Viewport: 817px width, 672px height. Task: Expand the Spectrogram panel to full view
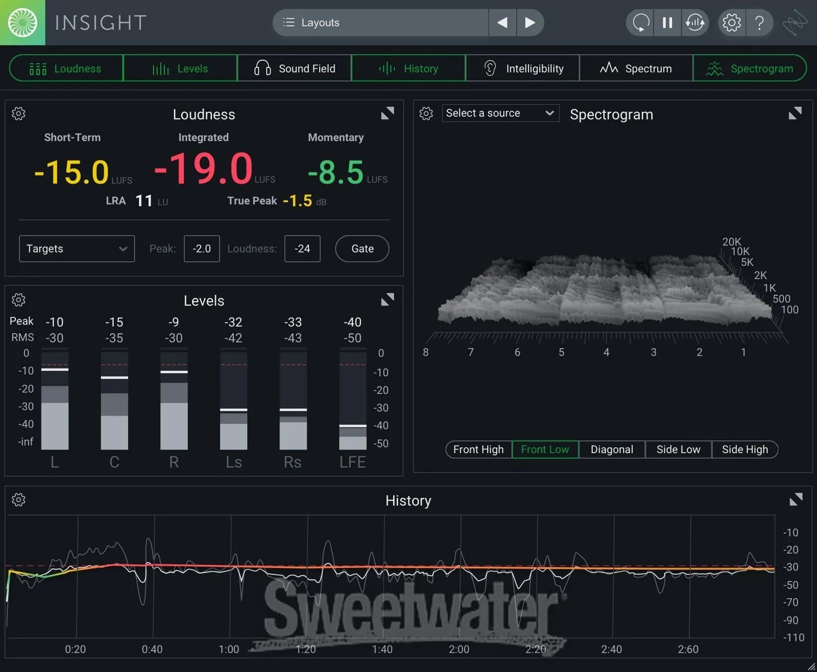point(795,113)
